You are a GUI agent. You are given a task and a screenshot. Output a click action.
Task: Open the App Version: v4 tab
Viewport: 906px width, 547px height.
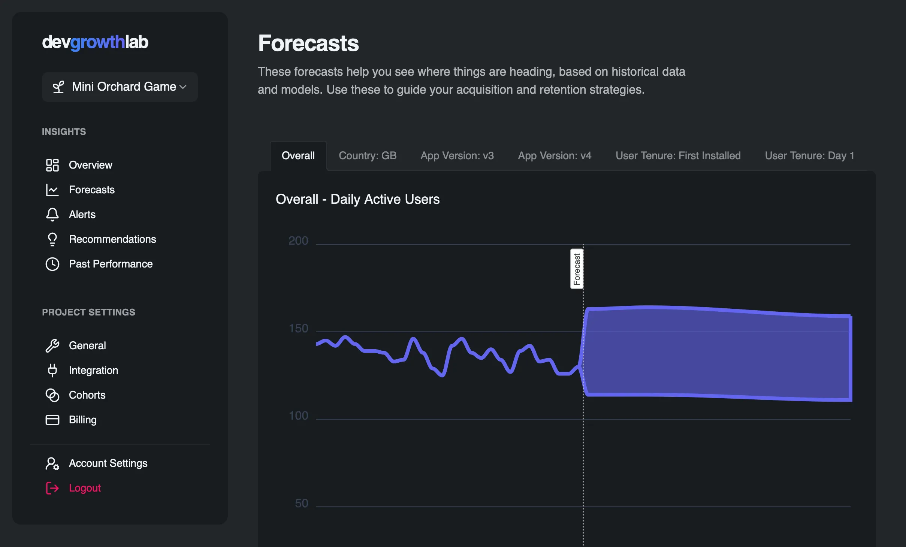coord(554,155)
